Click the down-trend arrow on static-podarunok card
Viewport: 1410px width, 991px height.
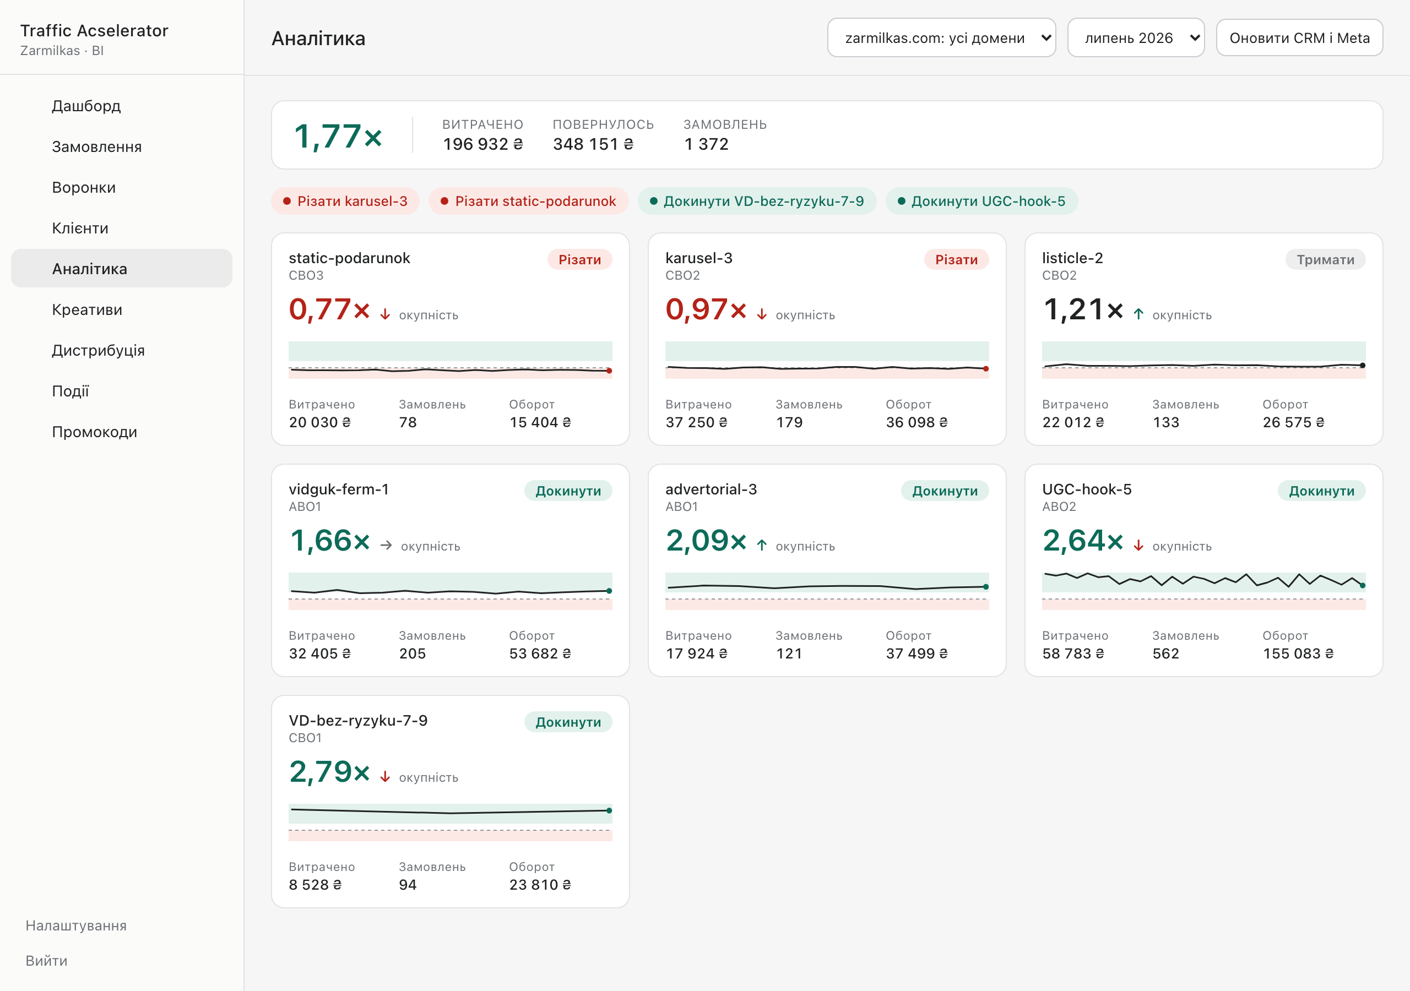(x=385, y=314)
